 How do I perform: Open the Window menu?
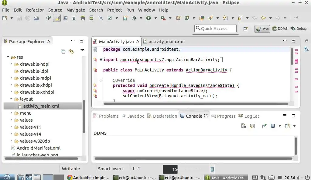pos(146,10)
